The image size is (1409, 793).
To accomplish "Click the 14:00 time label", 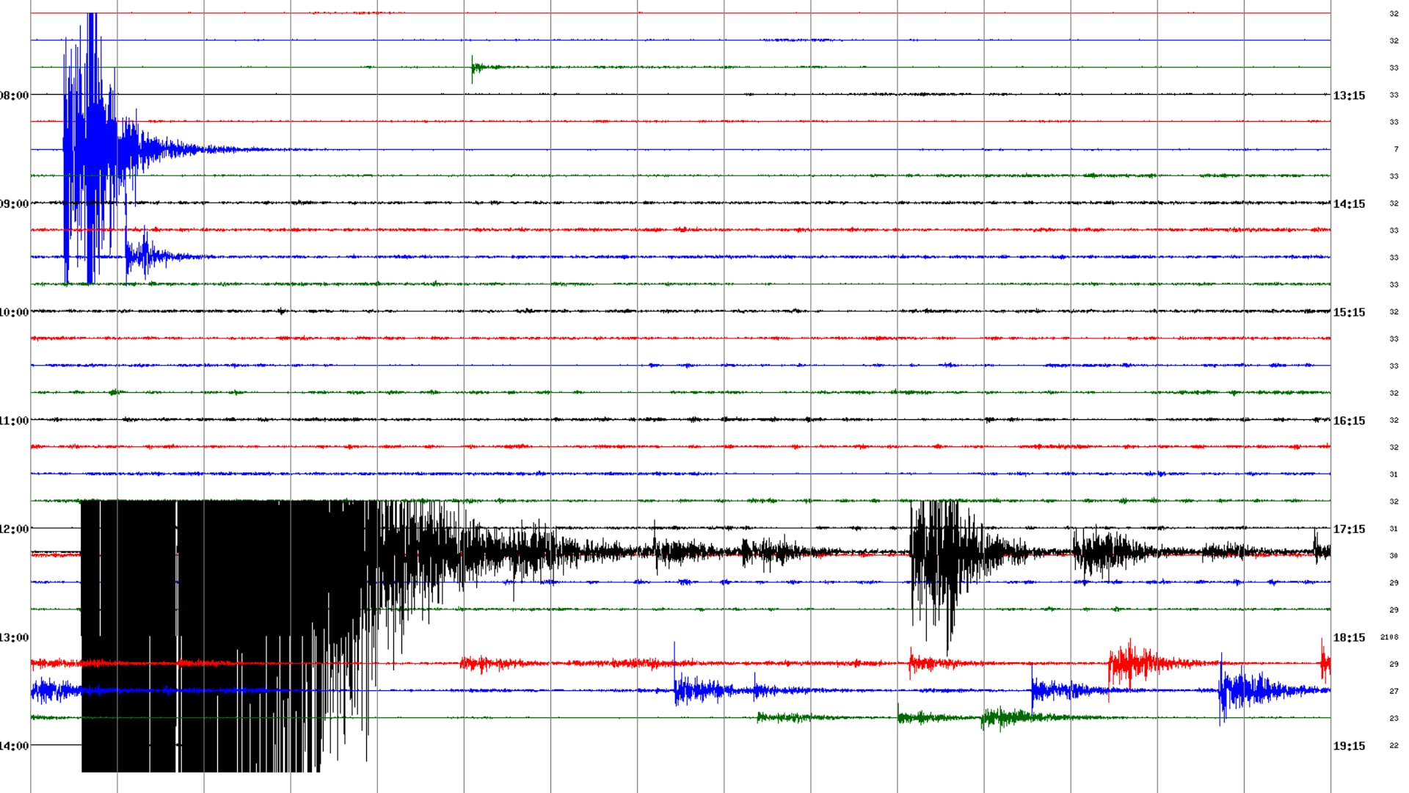I will [x=14, y=746].
